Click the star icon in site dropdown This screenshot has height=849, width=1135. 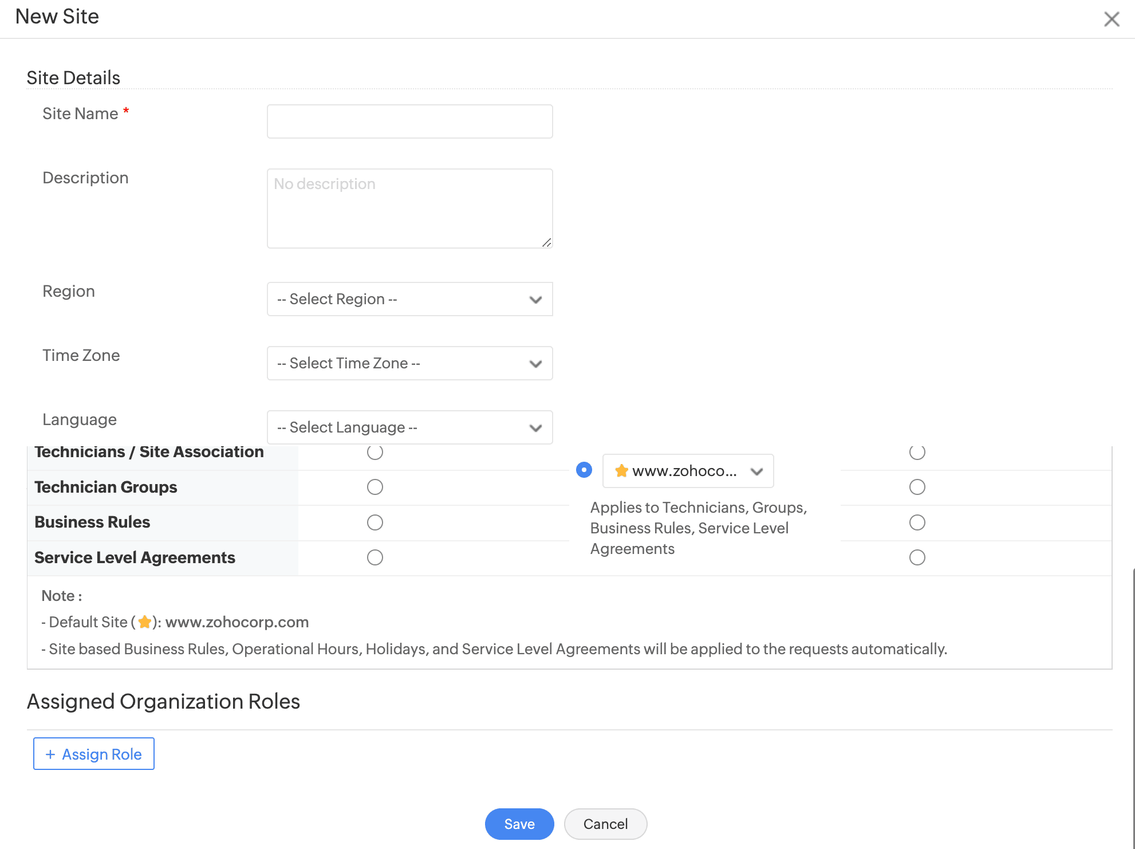(x=621, y=471)
